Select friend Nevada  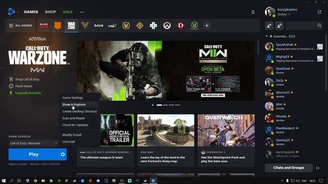pos(294,118)
